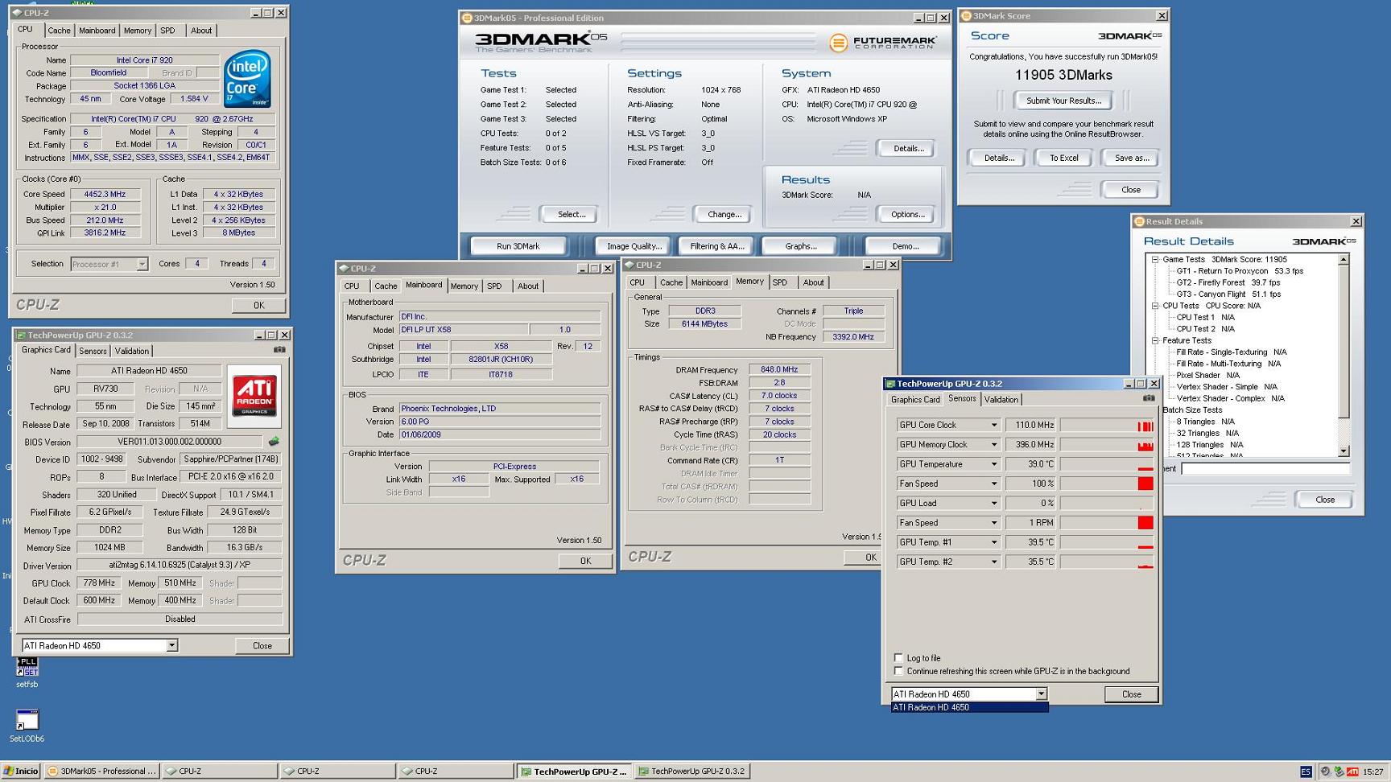Viewport: 1391px width, 782px height.
Task: Click the ATI Radeon logo in GPU-Z
Action: (254, 396)
